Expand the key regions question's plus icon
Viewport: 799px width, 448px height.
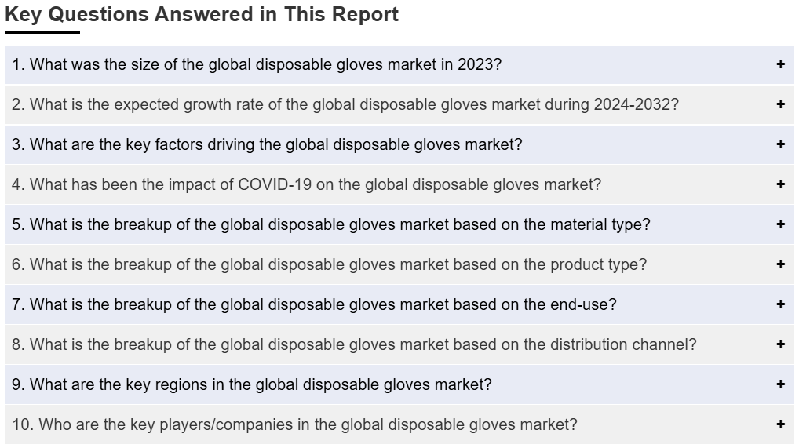(x=780, y=384)
